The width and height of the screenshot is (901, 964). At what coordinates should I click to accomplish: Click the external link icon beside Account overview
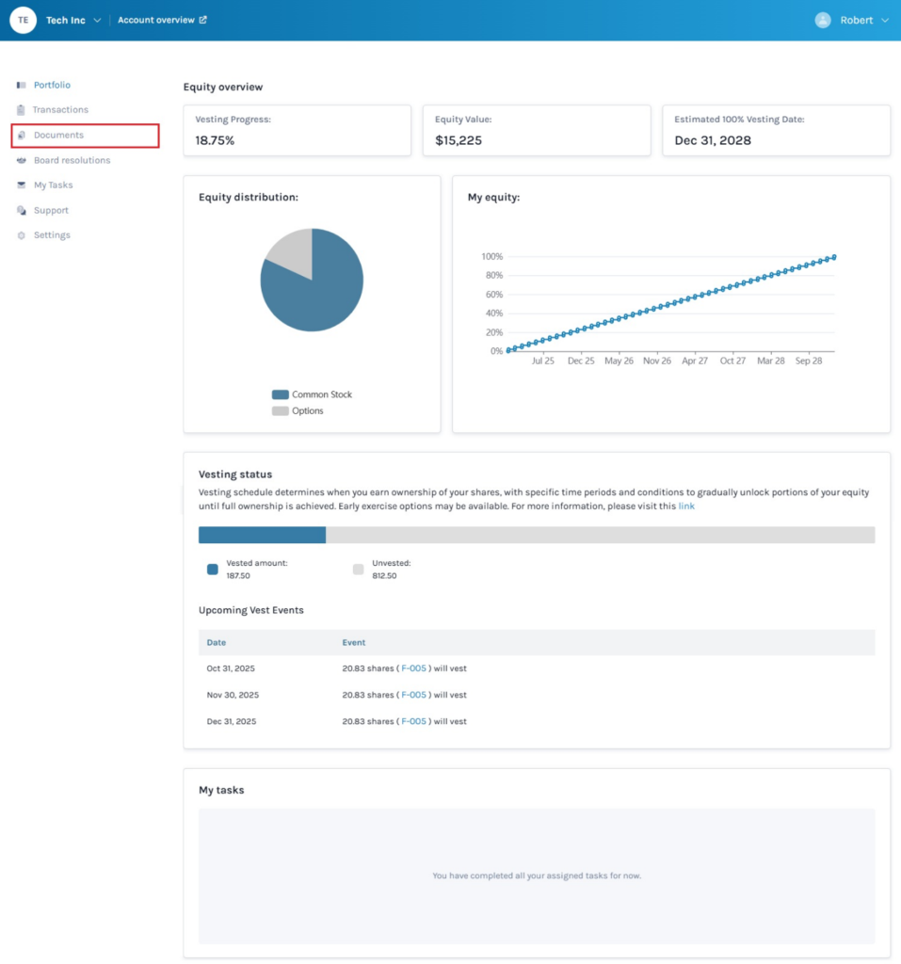pos(203,20)
